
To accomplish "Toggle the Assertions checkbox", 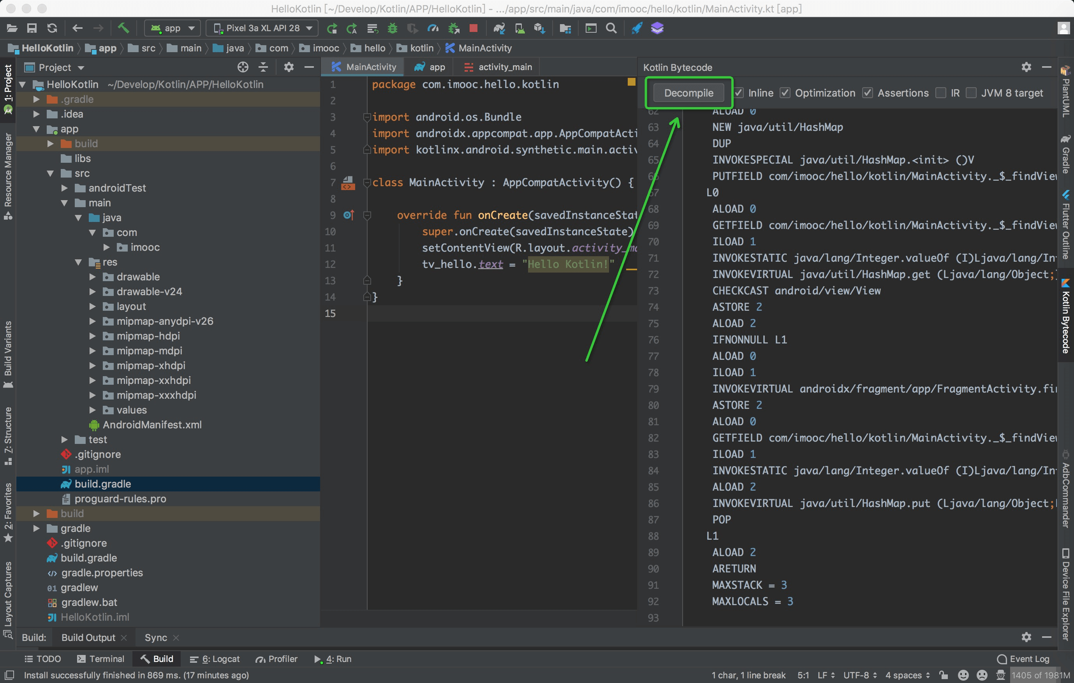I will click(868, 93).
